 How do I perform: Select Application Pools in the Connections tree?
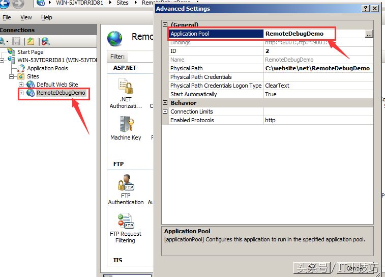pyautogui.click(x=47, y=68)
